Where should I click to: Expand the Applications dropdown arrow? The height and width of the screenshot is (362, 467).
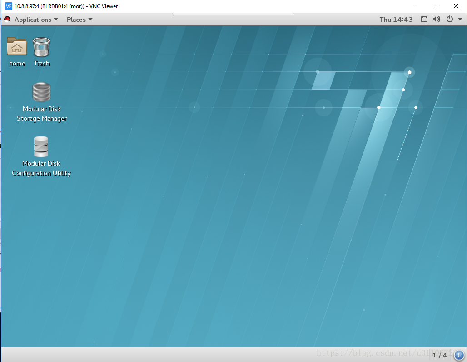(x=56, y=20)
